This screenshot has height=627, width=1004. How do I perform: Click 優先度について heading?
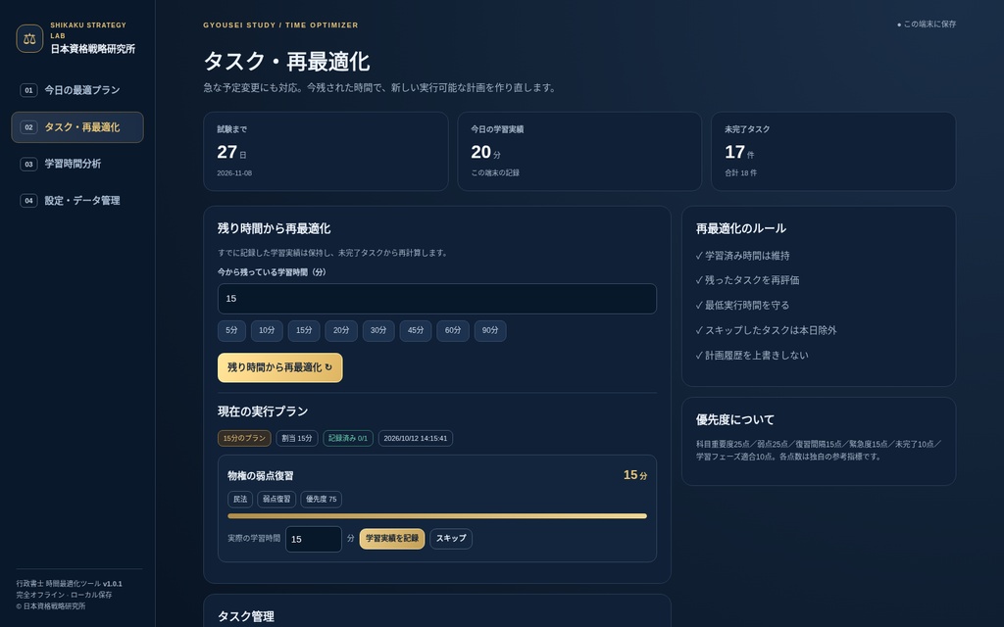point(735,419)
